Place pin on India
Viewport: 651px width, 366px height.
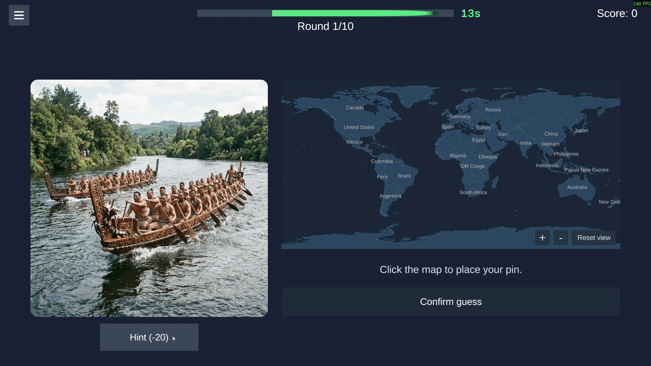525,143
